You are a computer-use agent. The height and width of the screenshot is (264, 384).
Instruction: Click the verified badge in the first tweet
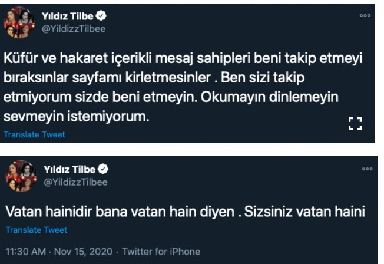[101, 16]
